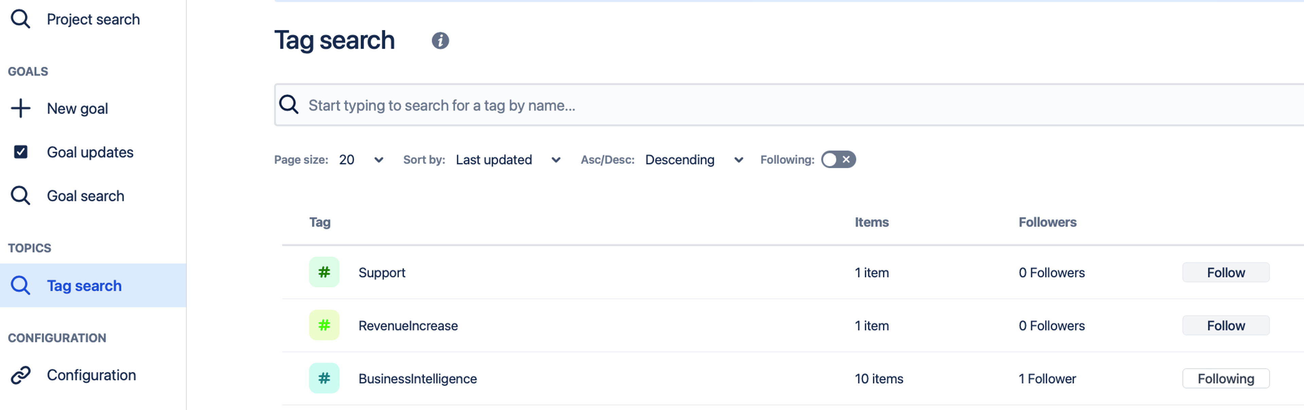This screenshot has height=410, width=1304.
Task: Open the Page size dropdown
Action: click(x=361, y=160)
